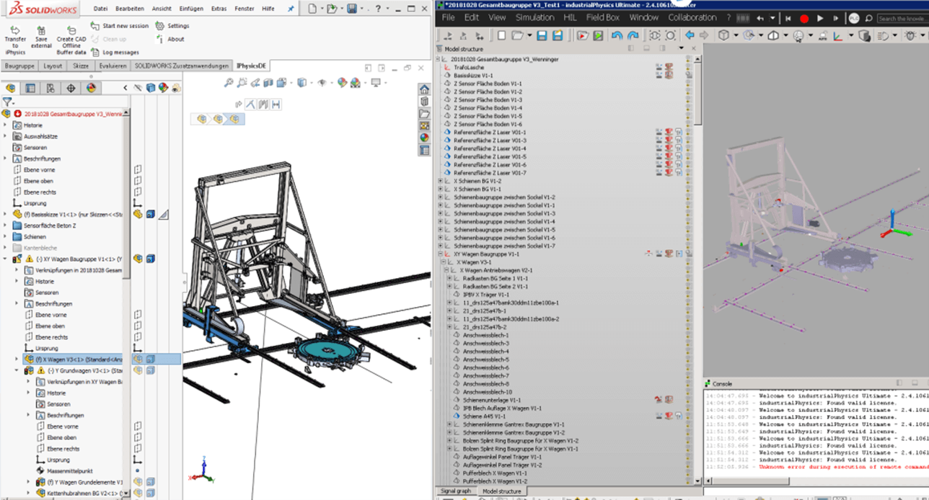
Task: Toggle lightbulb visibility for Schiene A45 V1-1
Action: 688,416
